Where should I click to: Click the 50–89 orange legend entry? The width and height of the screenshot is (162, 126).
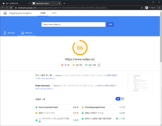[77, 65]
